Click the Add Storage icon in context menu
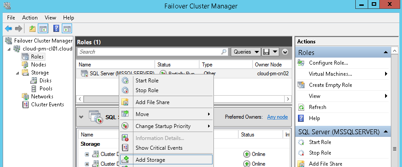The width and height of the screenshot is (402, 167). click(x=125, y=160)
